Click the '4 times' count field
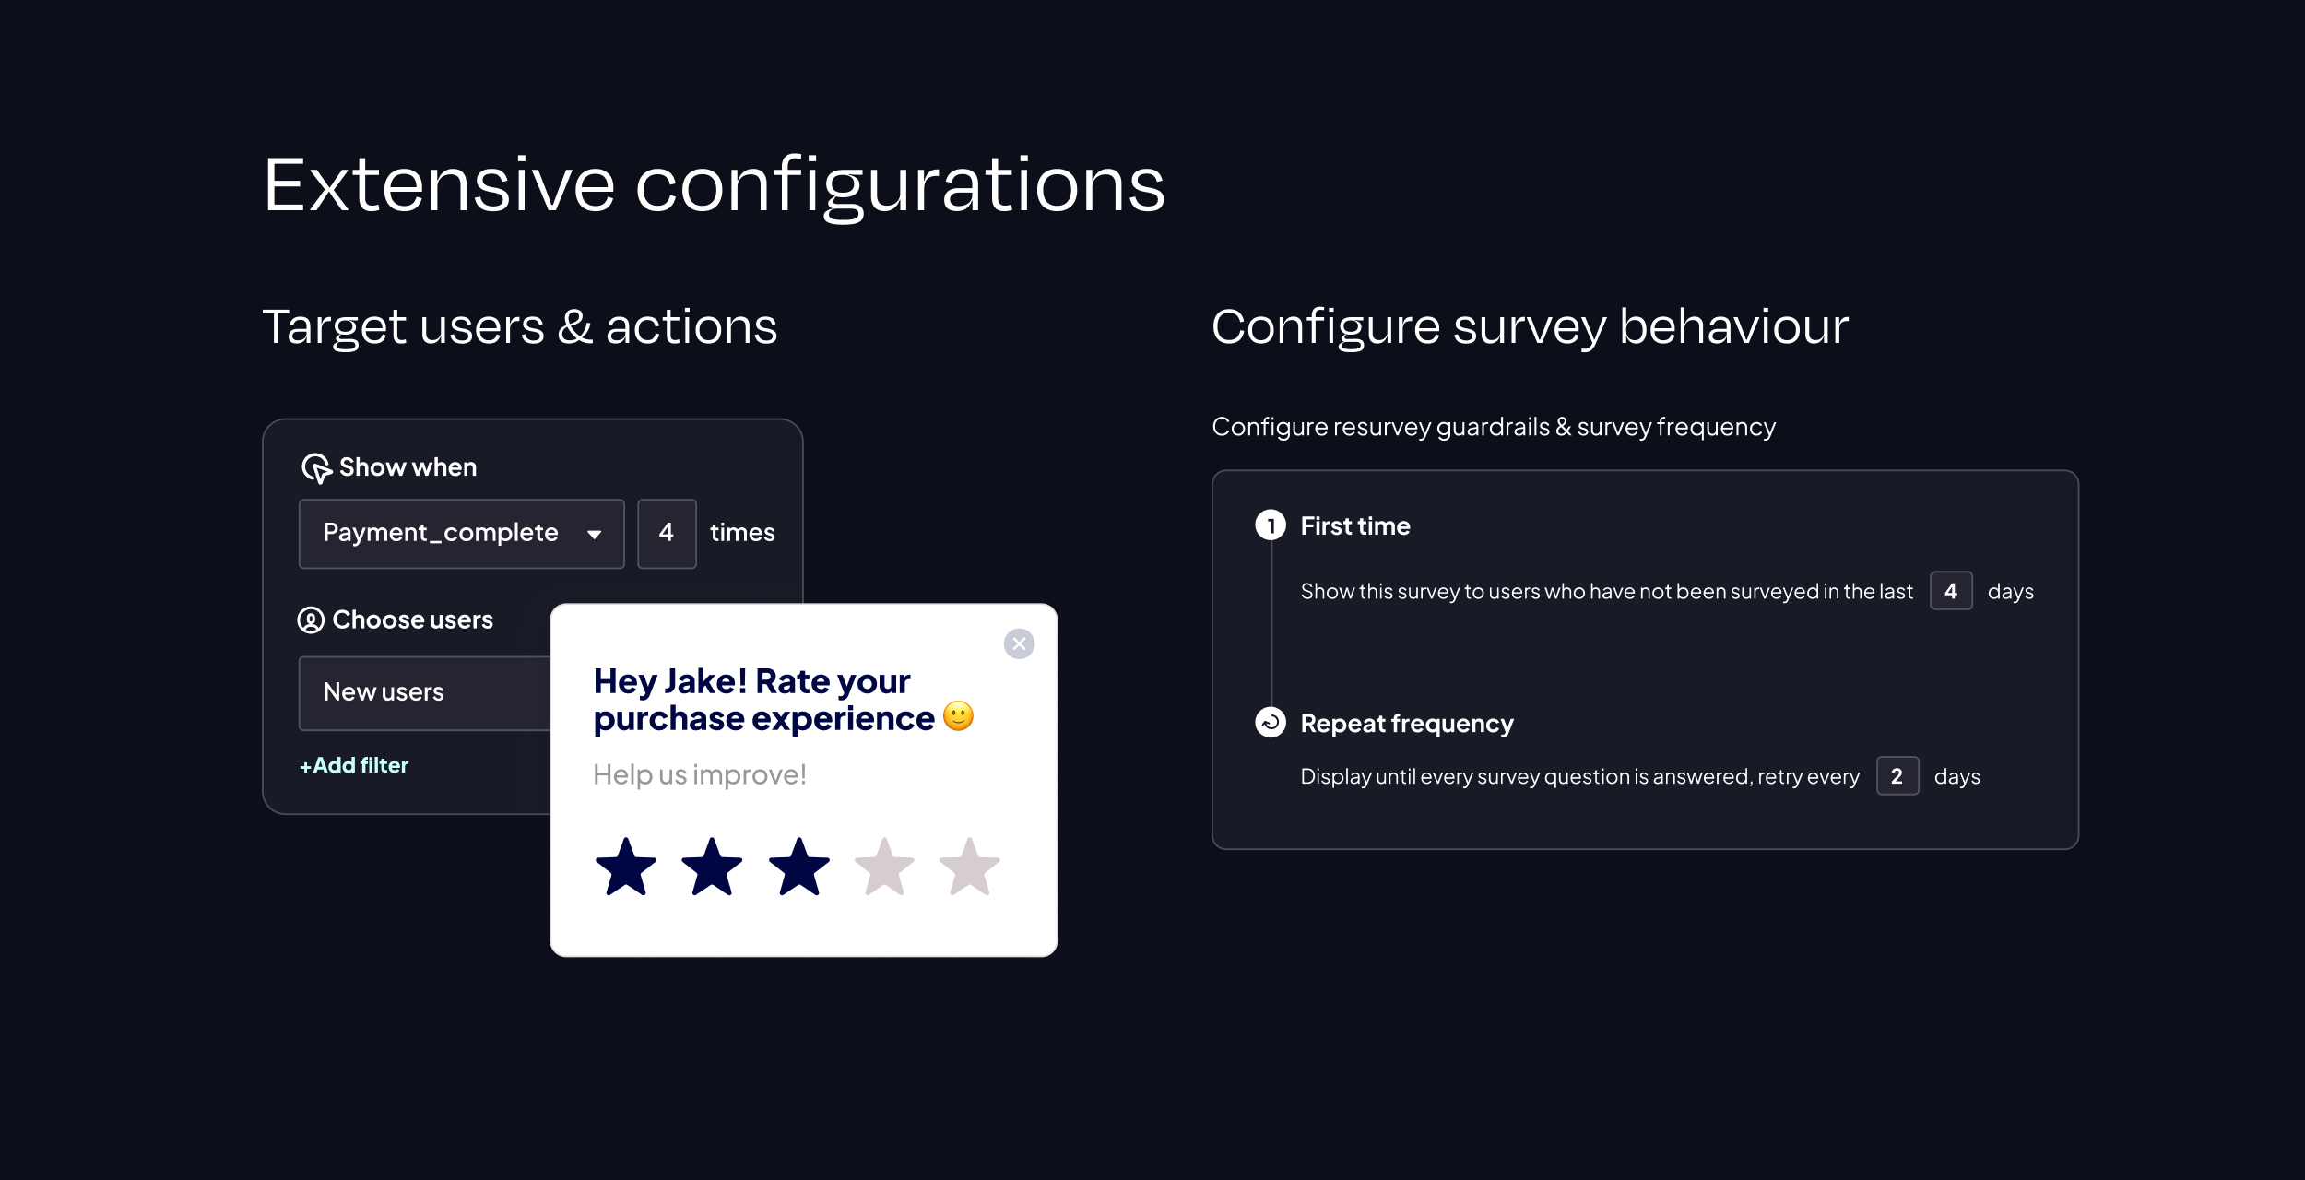Image resolution: width=2305 pixels, height=1180 pixels. click(x=667, y=533)
